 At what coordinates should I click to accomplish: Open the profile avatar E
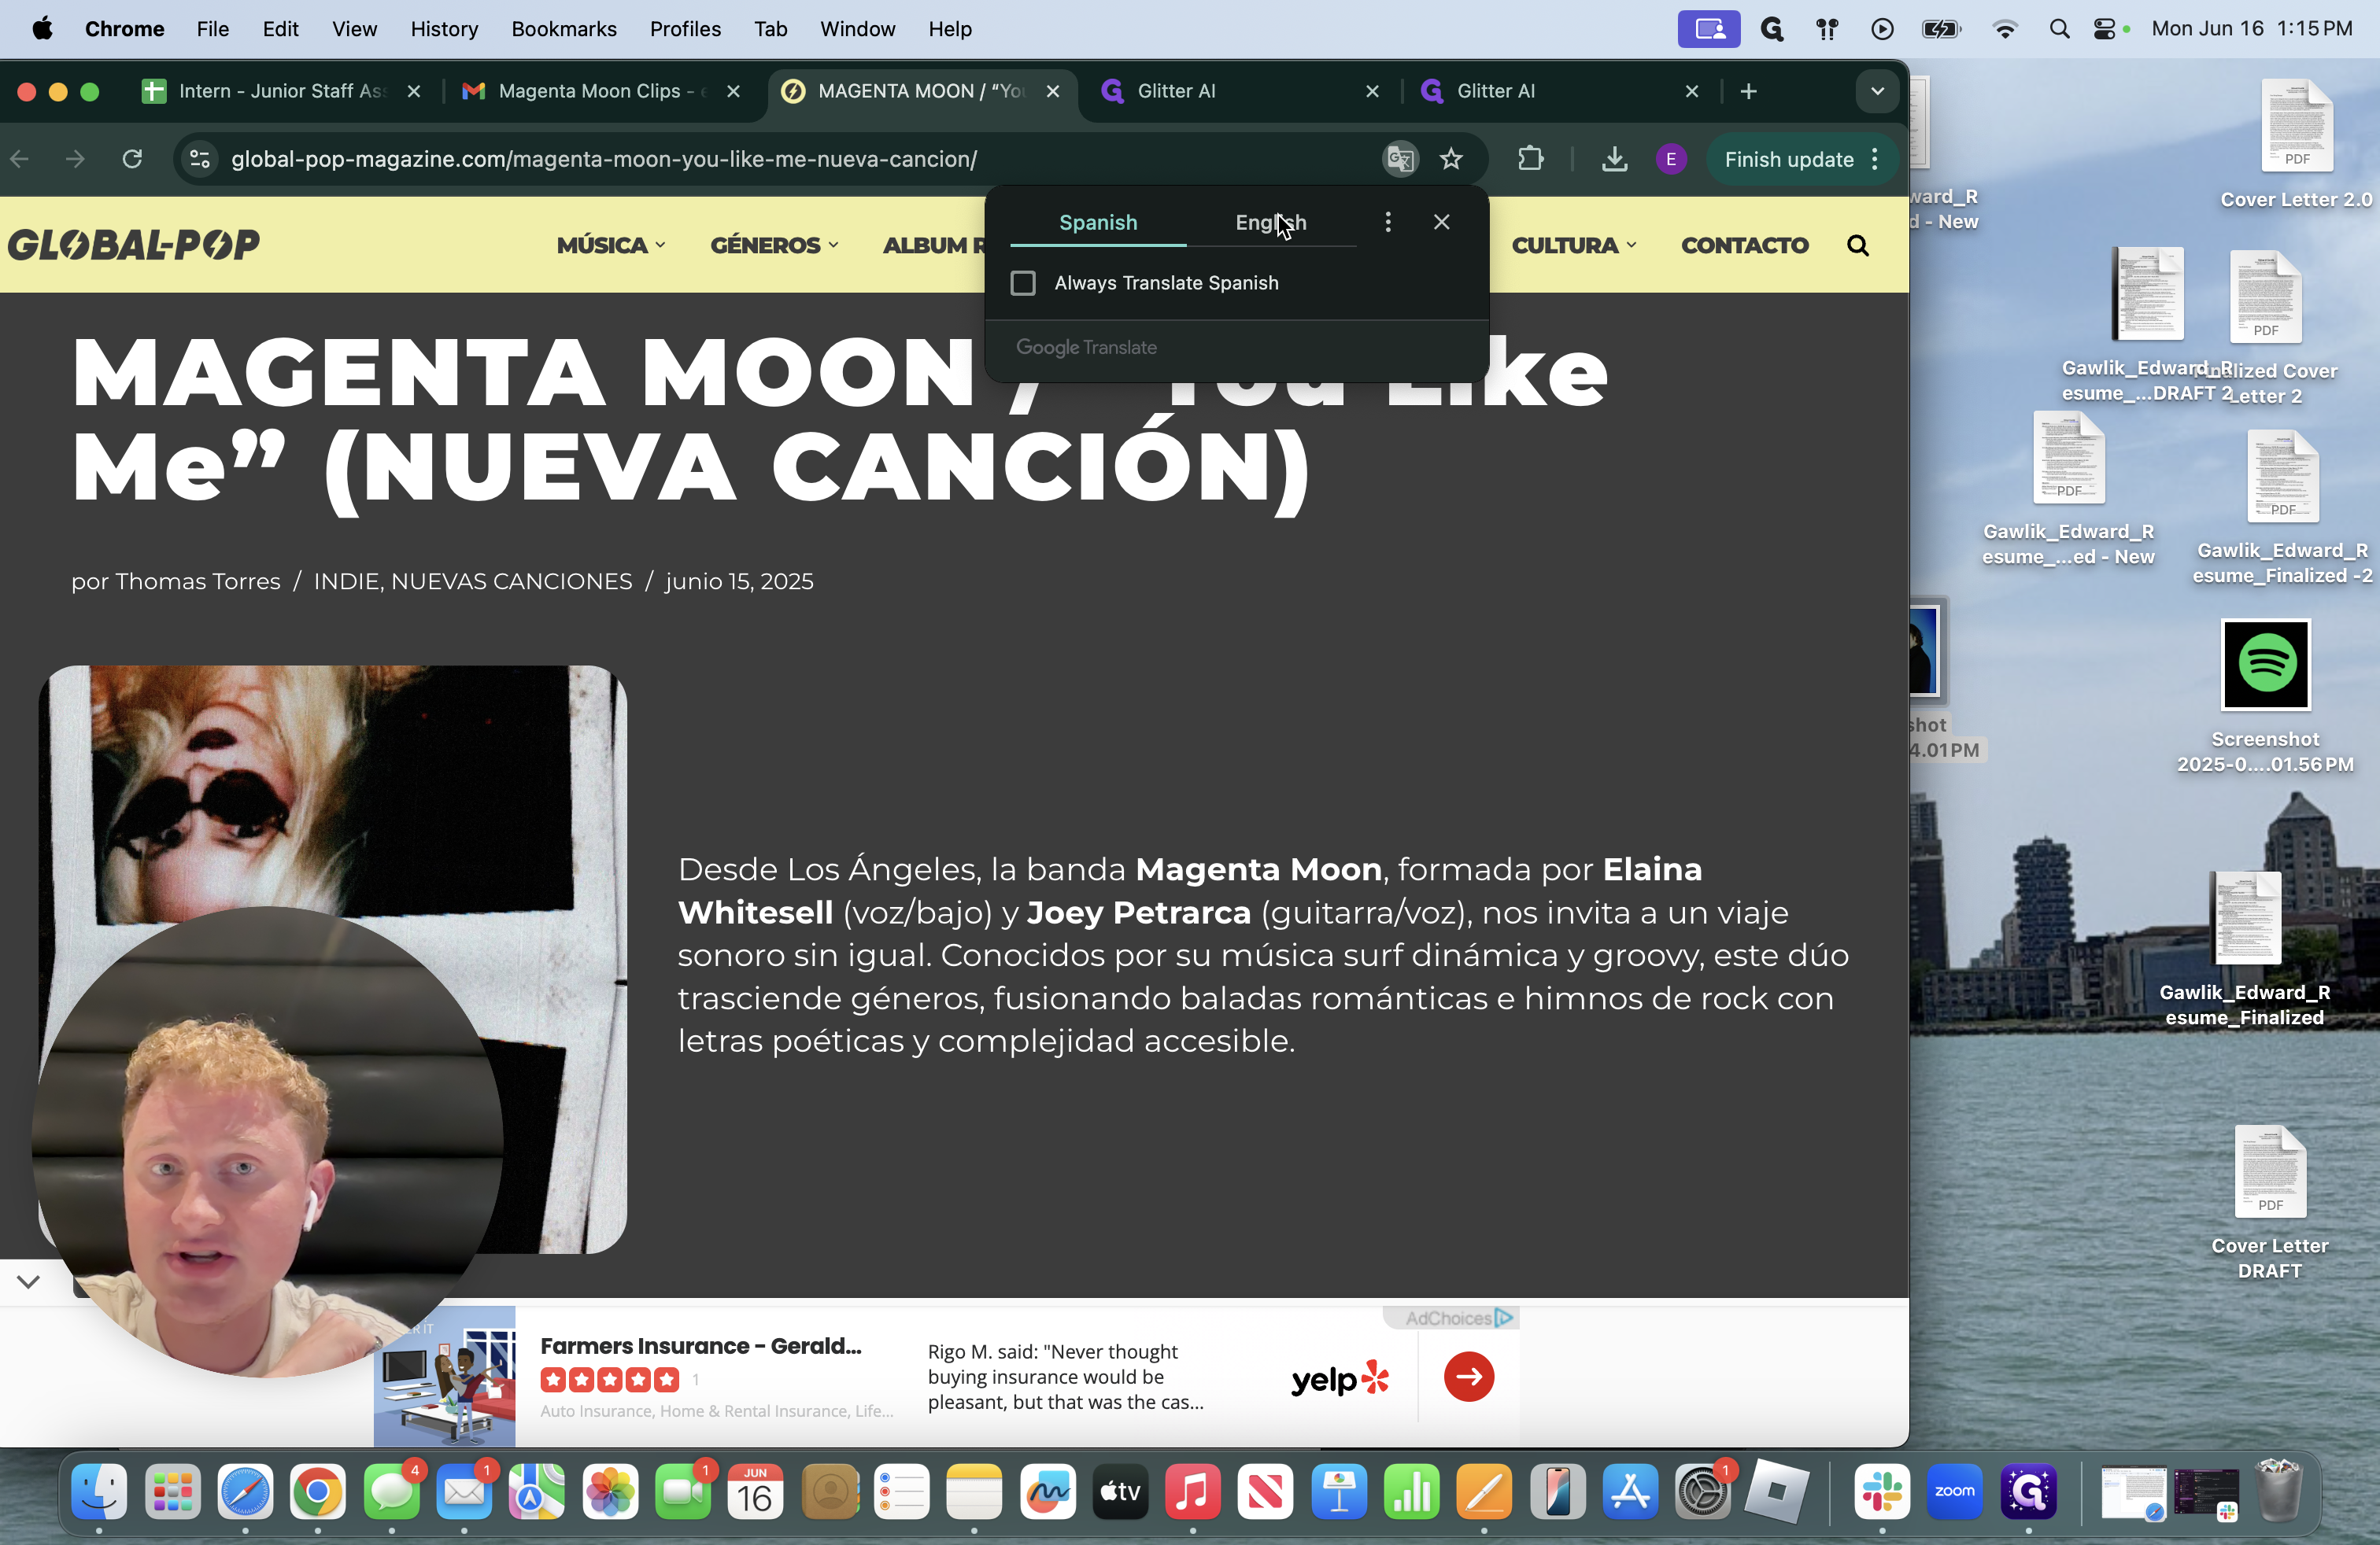click(x=1670, y=159)
